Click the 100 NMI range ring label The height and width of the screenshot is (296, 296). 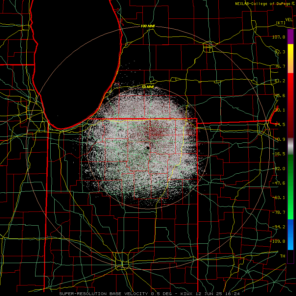(x=148, y=26)
